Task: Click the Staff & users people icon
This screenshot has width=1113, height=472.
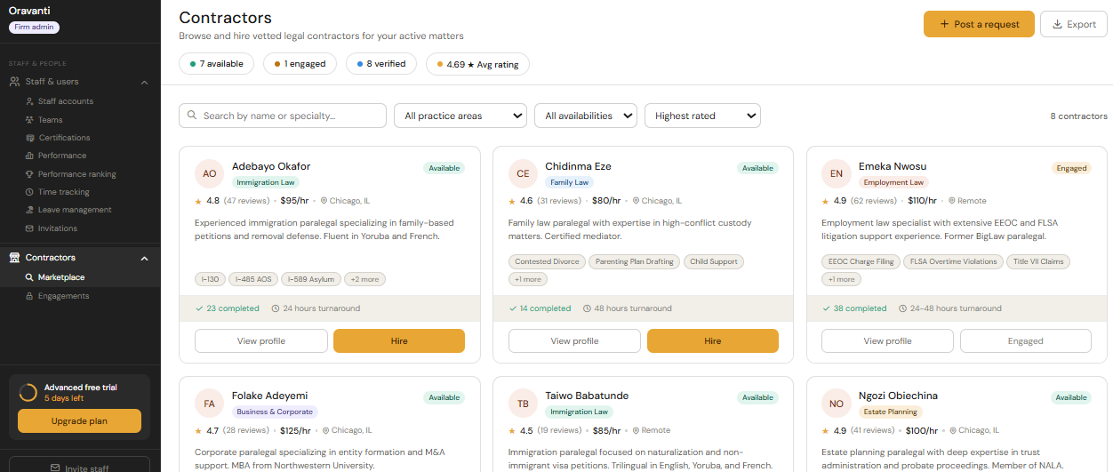Action: click(x=14, y=82)
